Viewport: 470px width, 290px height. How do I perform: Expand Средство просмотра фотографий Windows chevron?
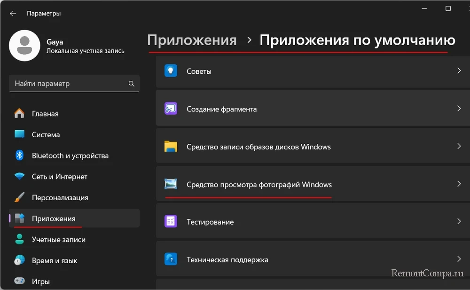(x=459, y=184)
